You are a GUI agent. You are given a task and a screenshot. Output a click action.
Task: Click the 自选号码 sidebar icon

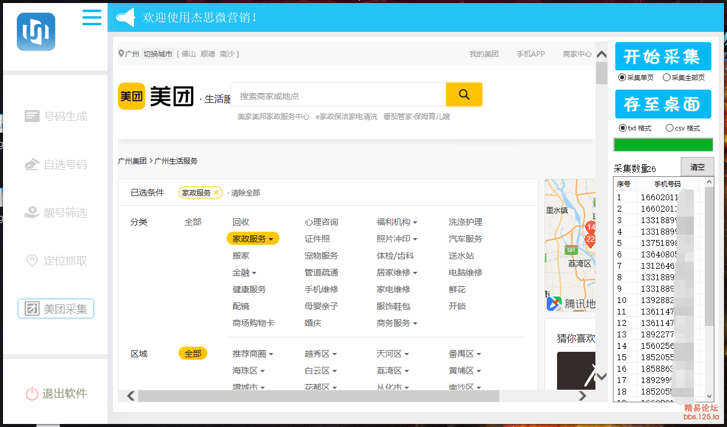point(32,164)
